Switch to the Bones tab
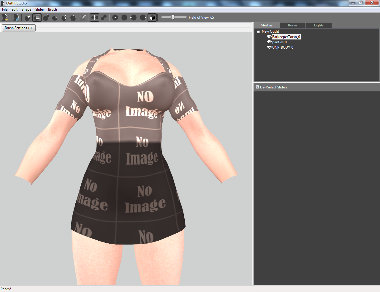 click(292, 25)
